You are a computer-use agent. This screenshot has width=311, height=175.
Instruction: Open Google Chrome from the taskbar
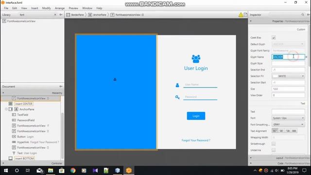pyautogui.click(x=73, y=171)
